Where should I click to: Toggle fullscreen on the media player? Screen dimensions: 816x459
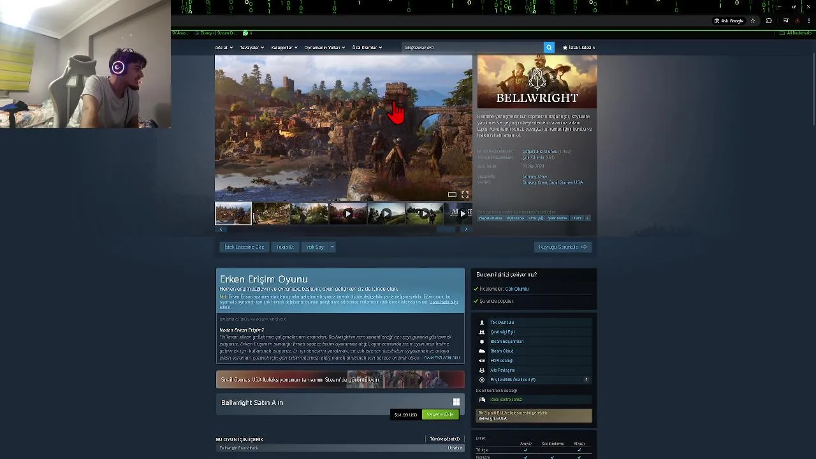[465, 194]
